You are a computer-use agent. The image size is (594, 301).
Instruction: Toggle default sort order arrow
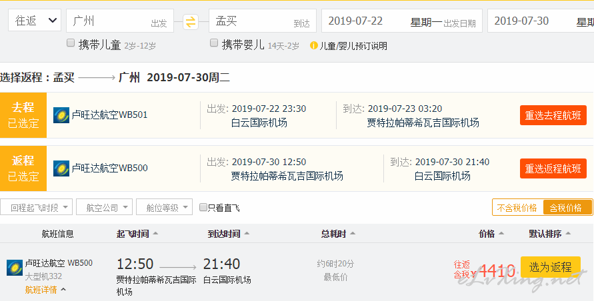tap(567, 234)
